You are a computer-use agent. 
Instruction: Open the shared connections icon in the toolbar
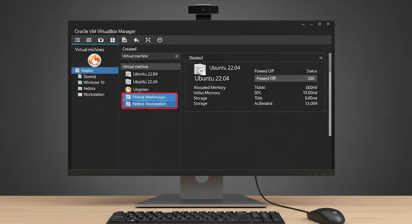(x=148, y=40)
